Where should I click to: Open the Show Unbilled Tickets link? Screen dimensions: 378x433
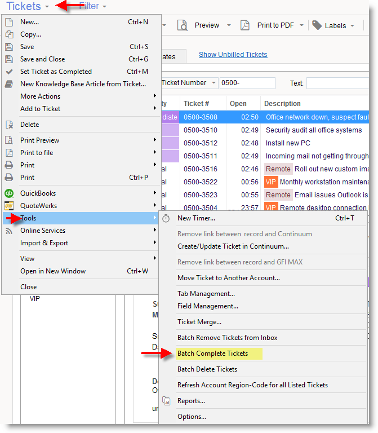pos(233,55)
